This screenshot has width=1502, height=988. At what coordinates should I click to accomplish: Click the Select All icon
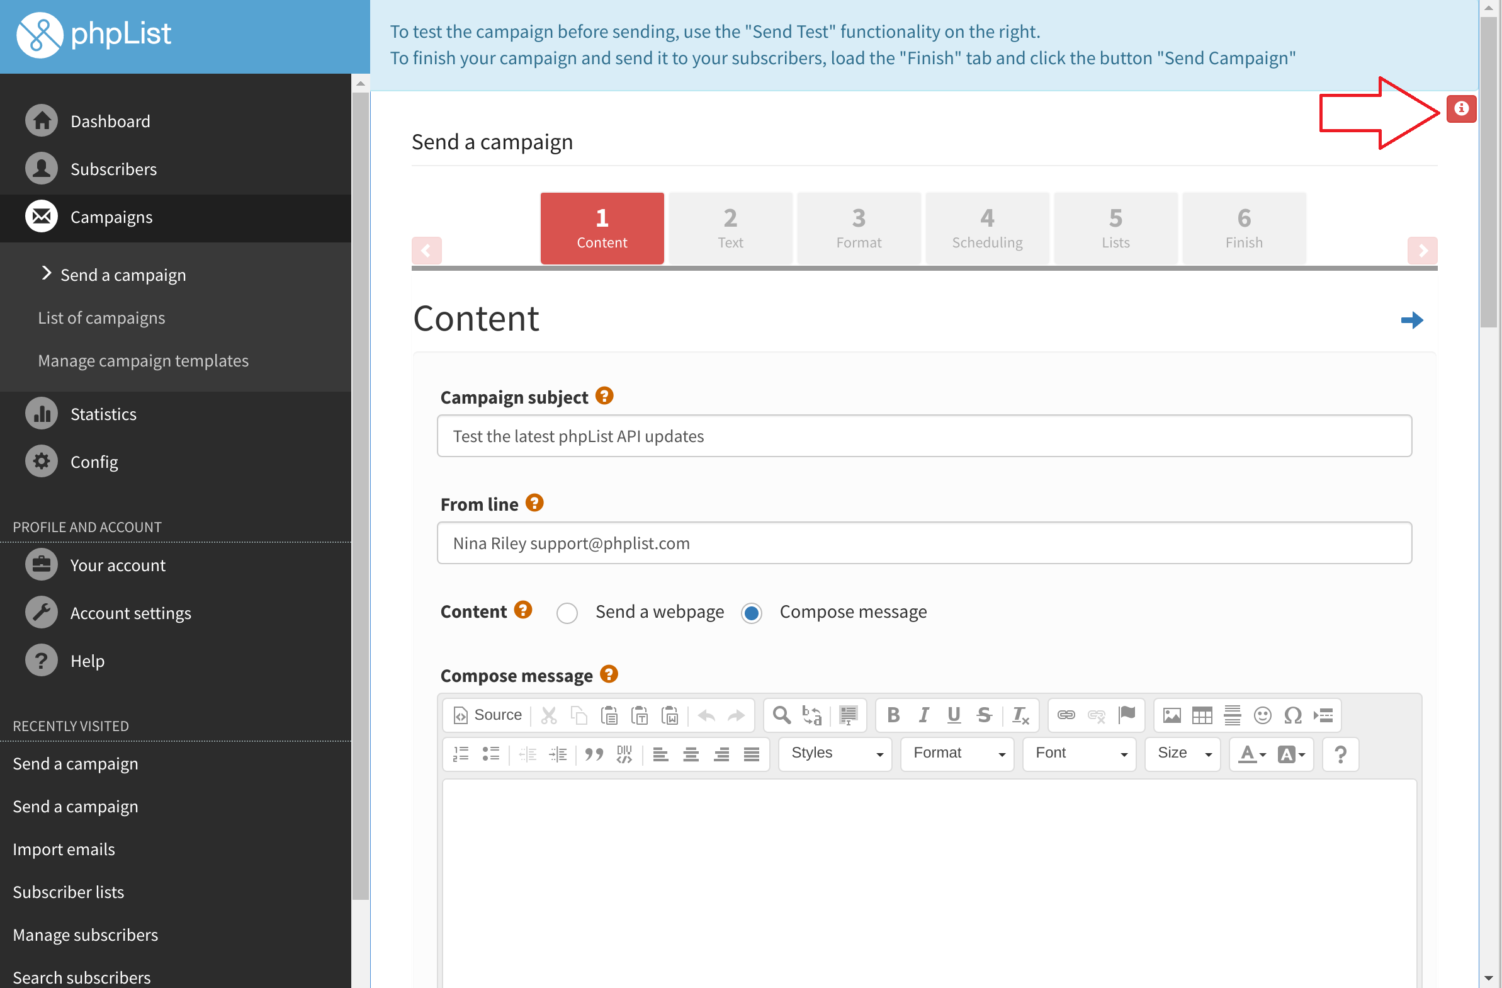coord(848,715)
